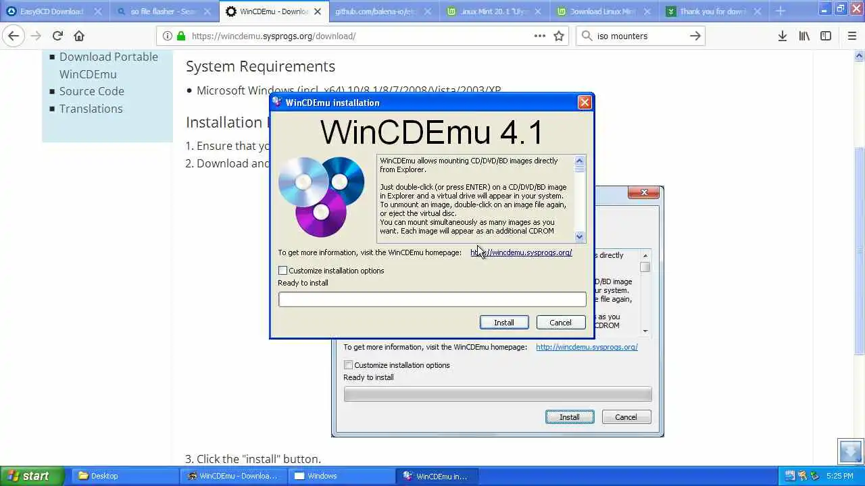The width and height of the screenshot is (865, 486).
Task: Switch to Windows taskbar item
Action: click(x=343, y=476)
